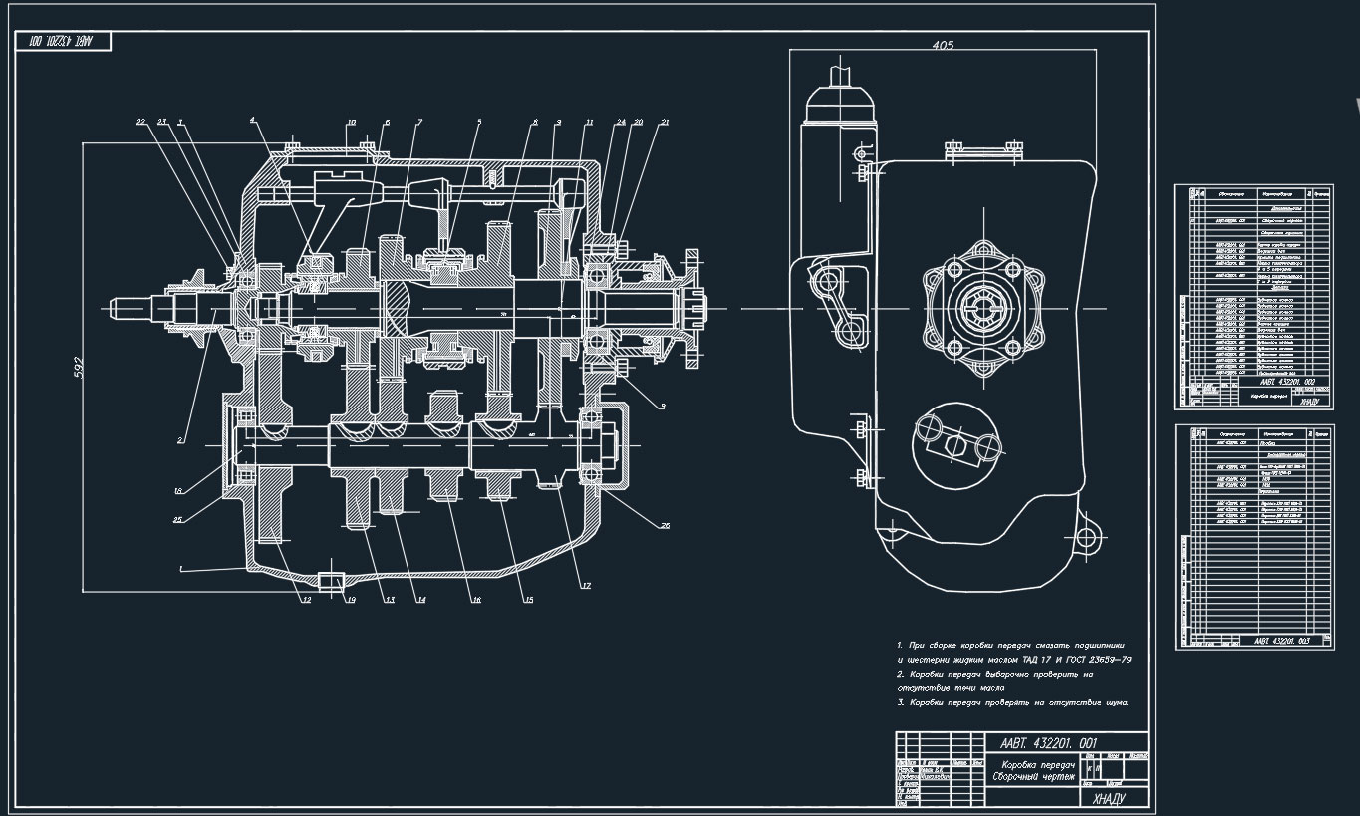Click callout number 4
Viewport: 1360px width, 816px height.
(253, 120)
